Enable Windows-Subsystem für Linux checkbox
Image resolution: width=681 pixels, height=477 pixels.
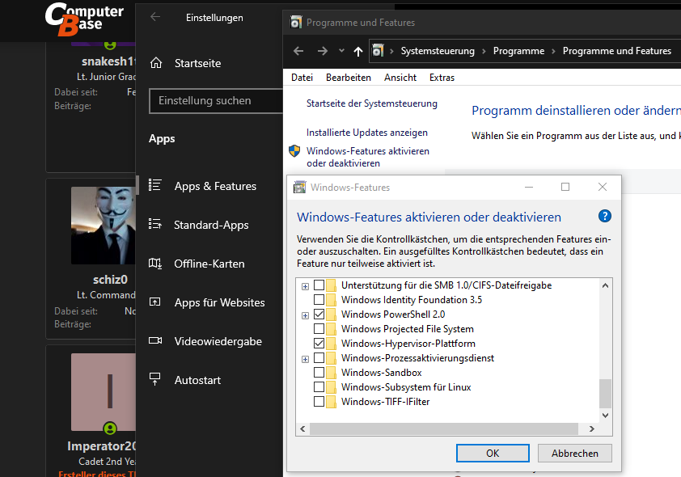click(319, 386)
